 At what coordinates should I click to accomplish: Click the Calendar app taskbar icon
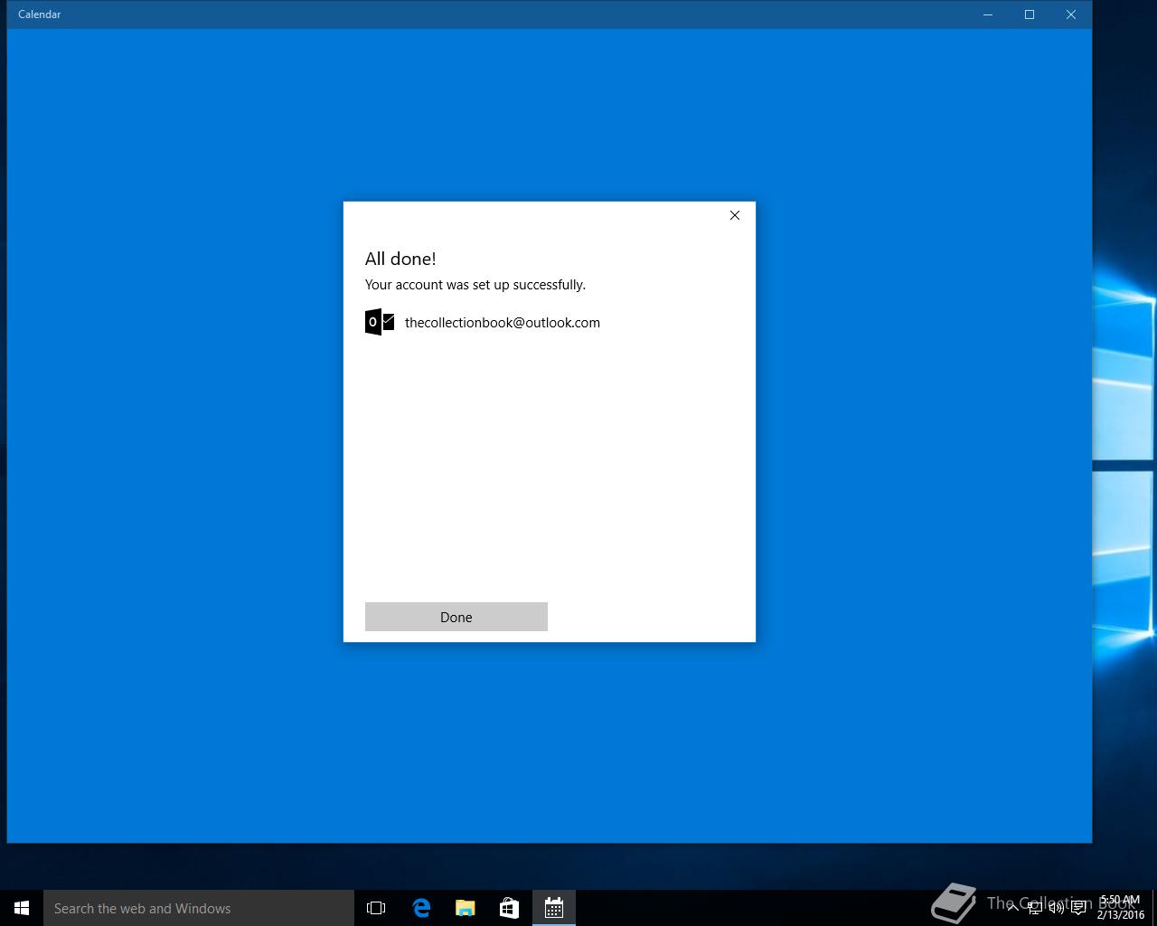554,908
